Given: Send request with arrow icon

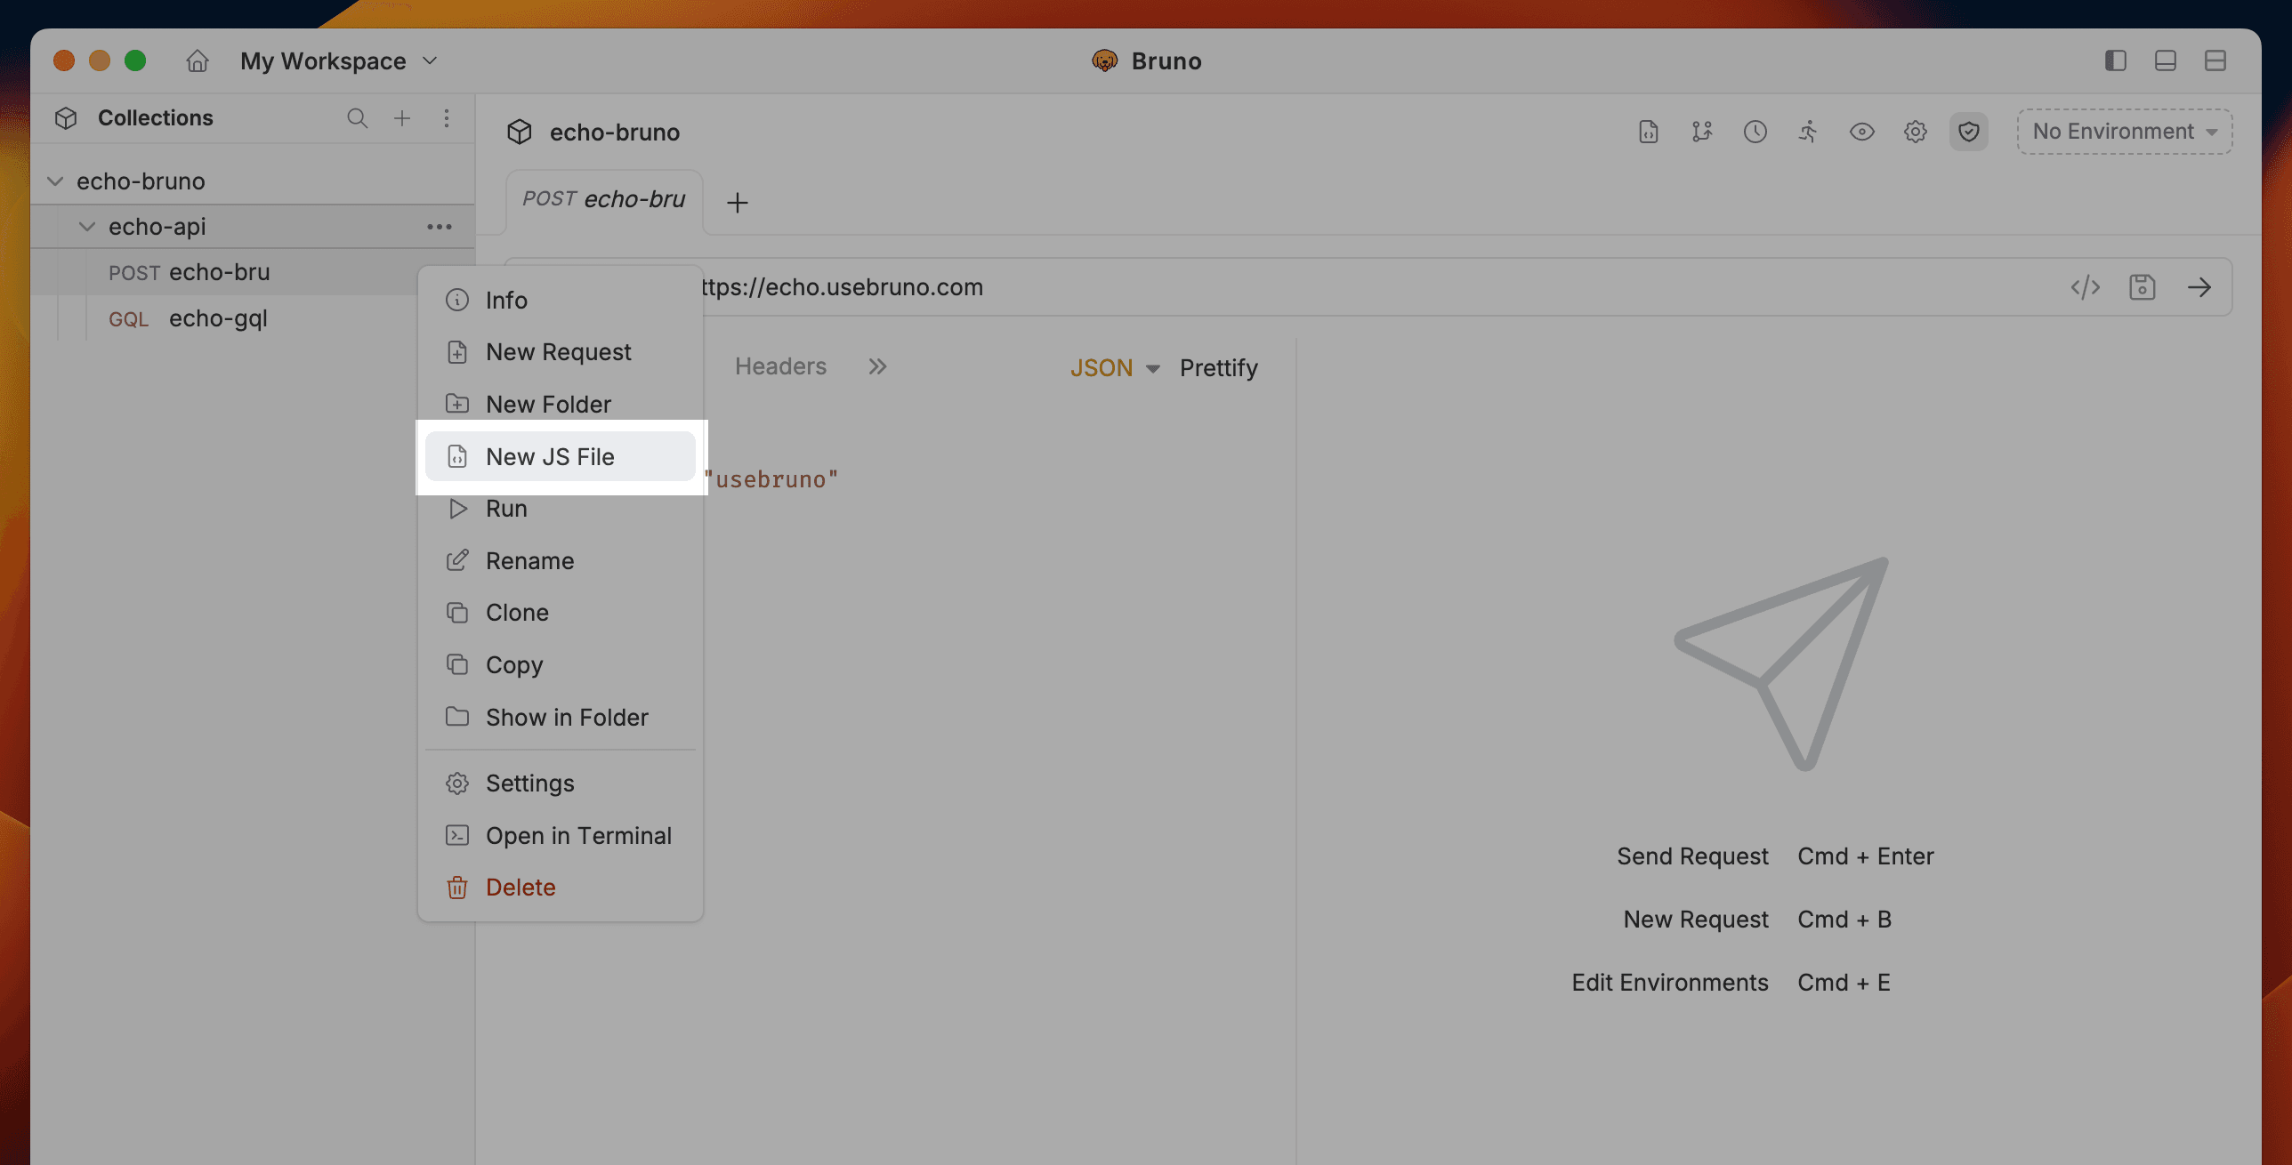Looking at the screenshot, I should pos(2199,287).
